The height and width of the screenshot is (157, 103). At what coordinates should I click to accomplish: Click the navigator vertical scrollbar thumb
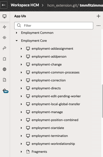(x=102, y=101)
